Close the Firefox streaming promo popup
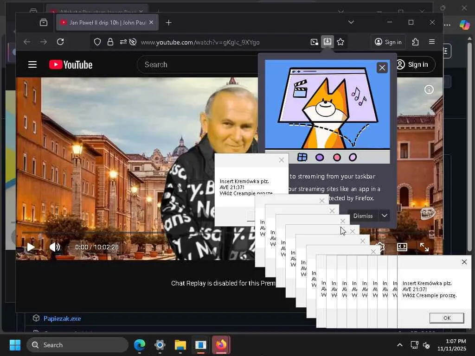 click(x=382, y=68)
